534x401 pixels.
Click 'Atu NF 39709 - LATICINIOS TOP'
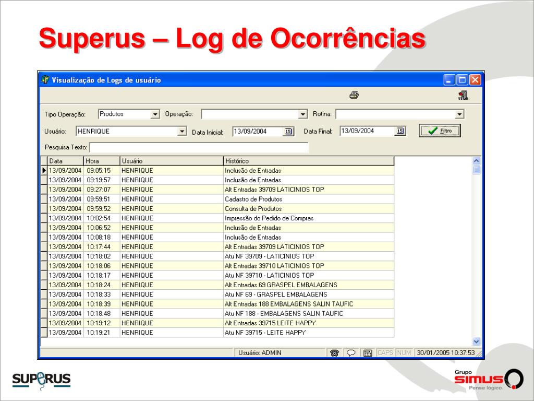270,256
